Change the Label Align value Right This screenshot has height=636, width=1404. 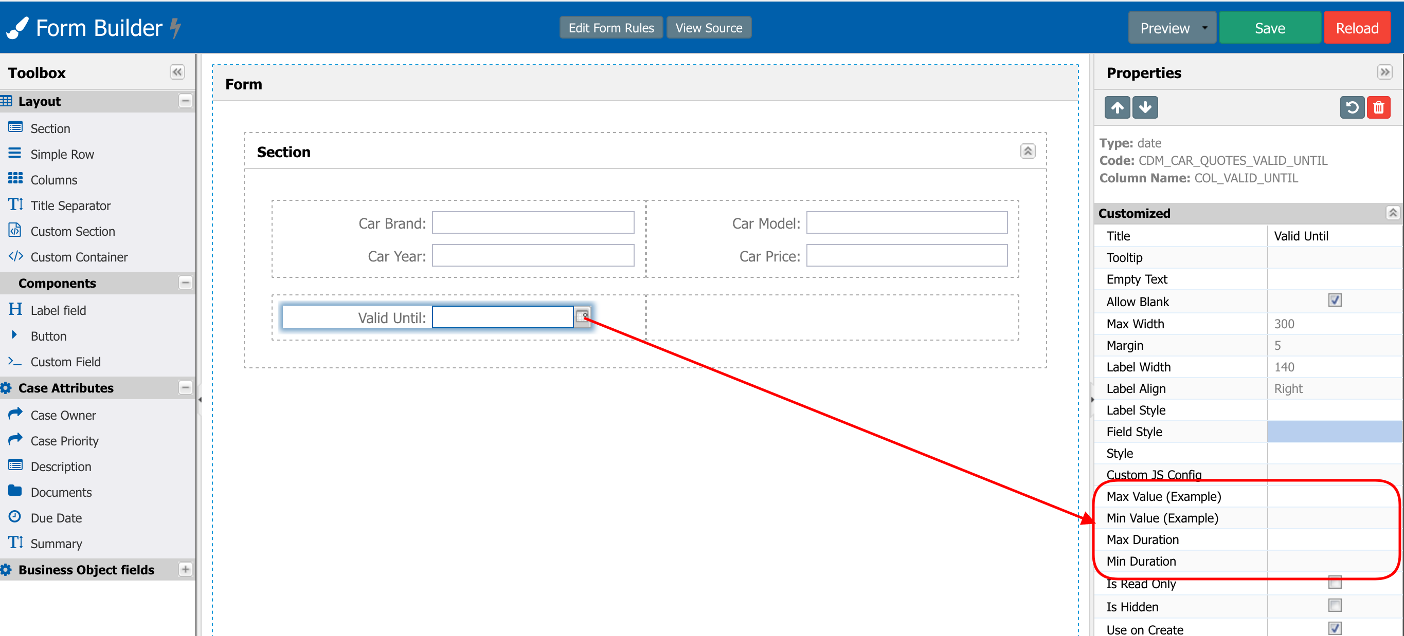coord(1334,389)
